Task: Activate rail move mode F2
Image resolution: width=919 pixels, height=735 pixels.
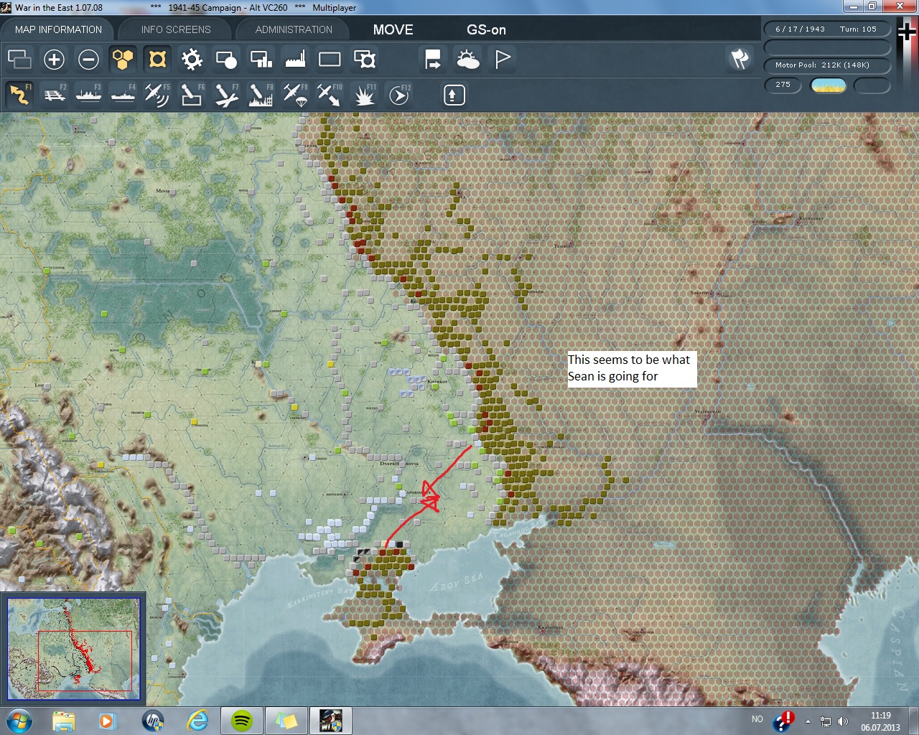Action: pyautogui.click(x=54, y=95)
